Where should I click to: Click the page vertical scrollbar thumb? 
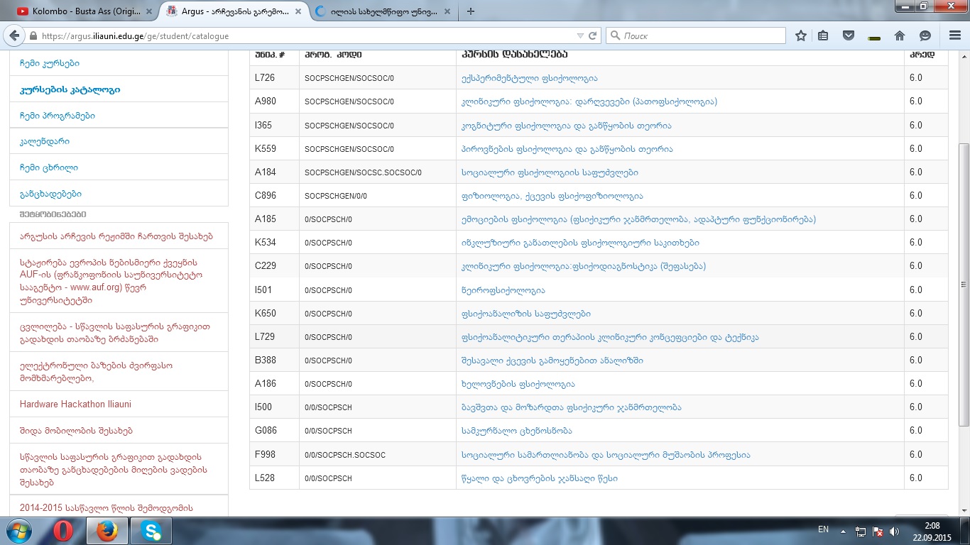coord(964,284)
